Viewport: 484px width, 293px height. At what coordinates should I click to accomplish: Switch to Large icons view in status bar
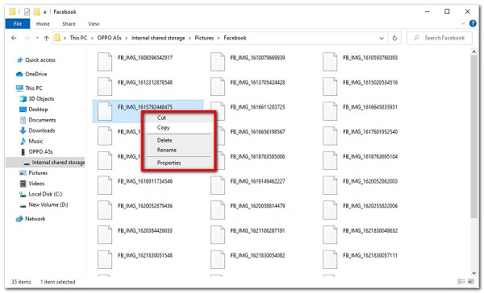click(471, 281)
